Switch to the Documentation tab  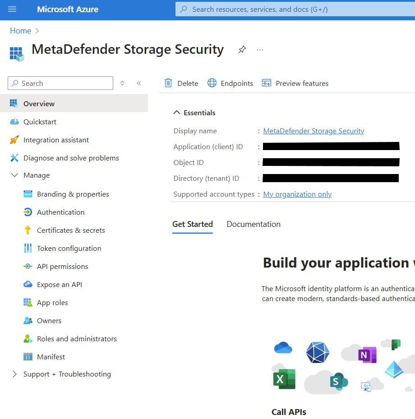point(254,224)
